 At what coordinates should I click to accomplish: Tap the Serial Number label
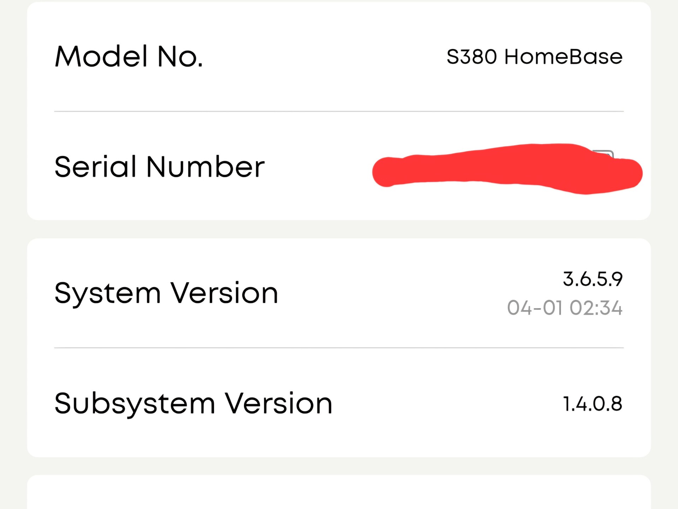tap(160, 167)
